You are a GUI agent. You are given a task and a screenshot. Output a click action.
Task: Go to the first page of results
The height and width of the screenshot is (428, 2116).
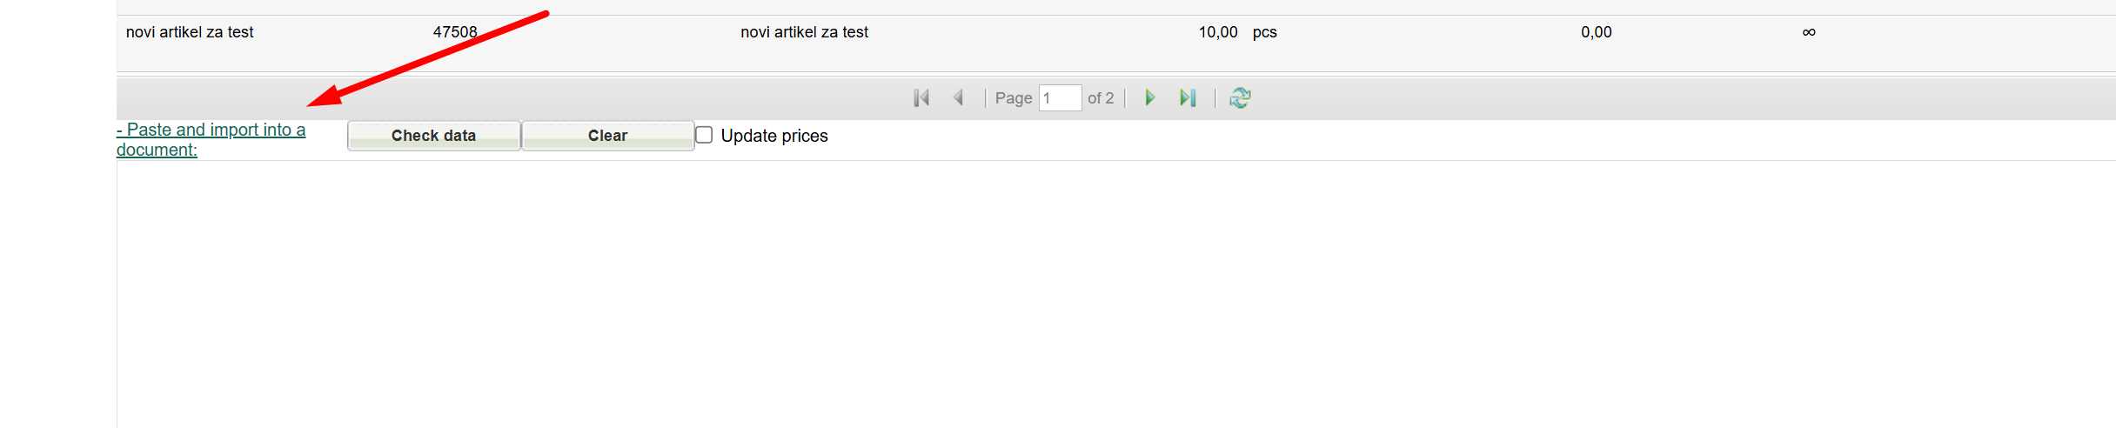921,98
